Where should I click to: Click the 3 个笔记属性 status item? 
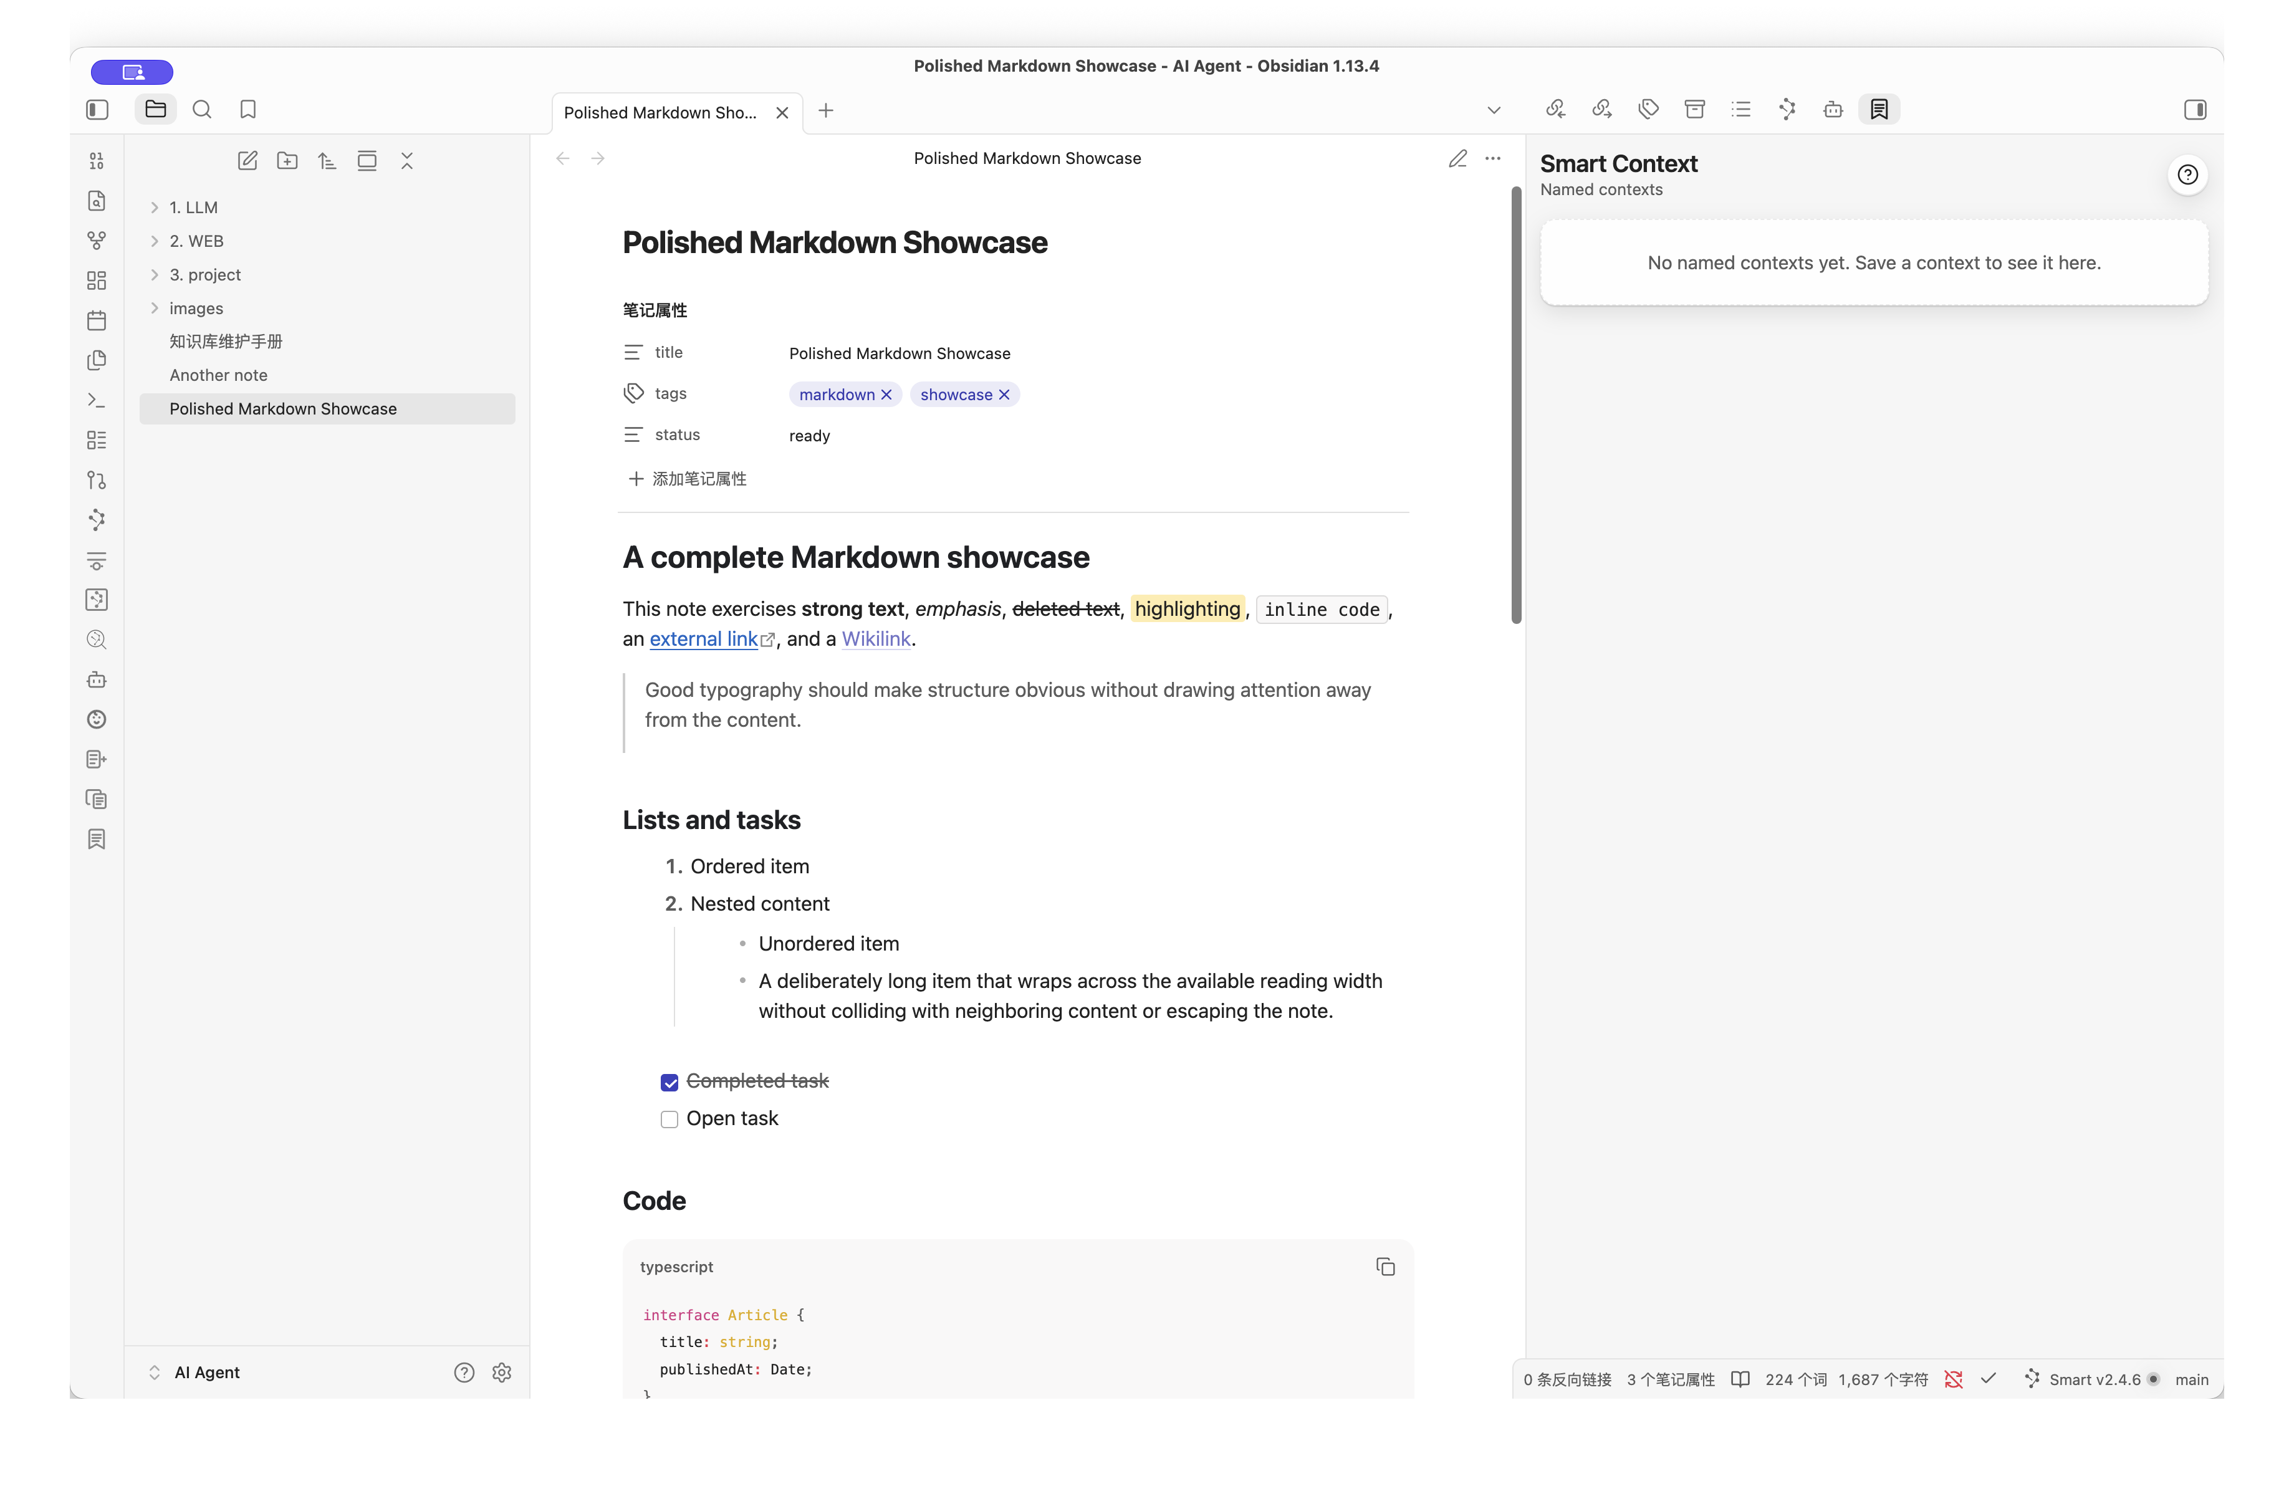pyautogui.click(x=1671, y=1380)
